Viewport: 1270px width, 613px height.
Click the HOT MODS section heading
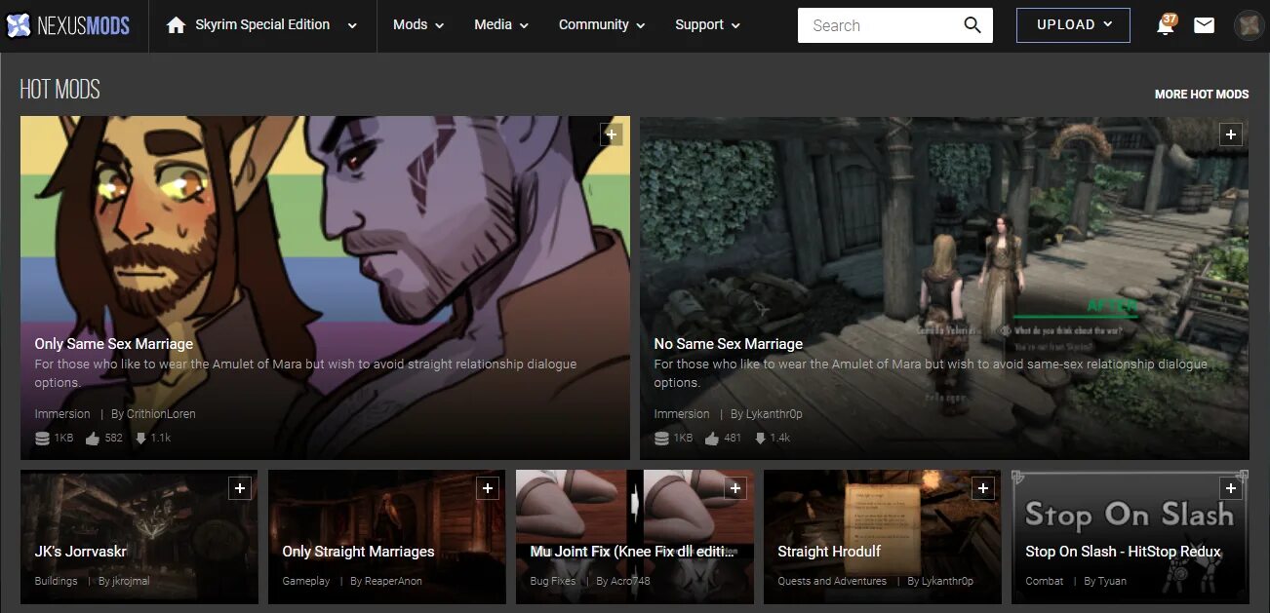pyautogui.click(x=60, y=90)
